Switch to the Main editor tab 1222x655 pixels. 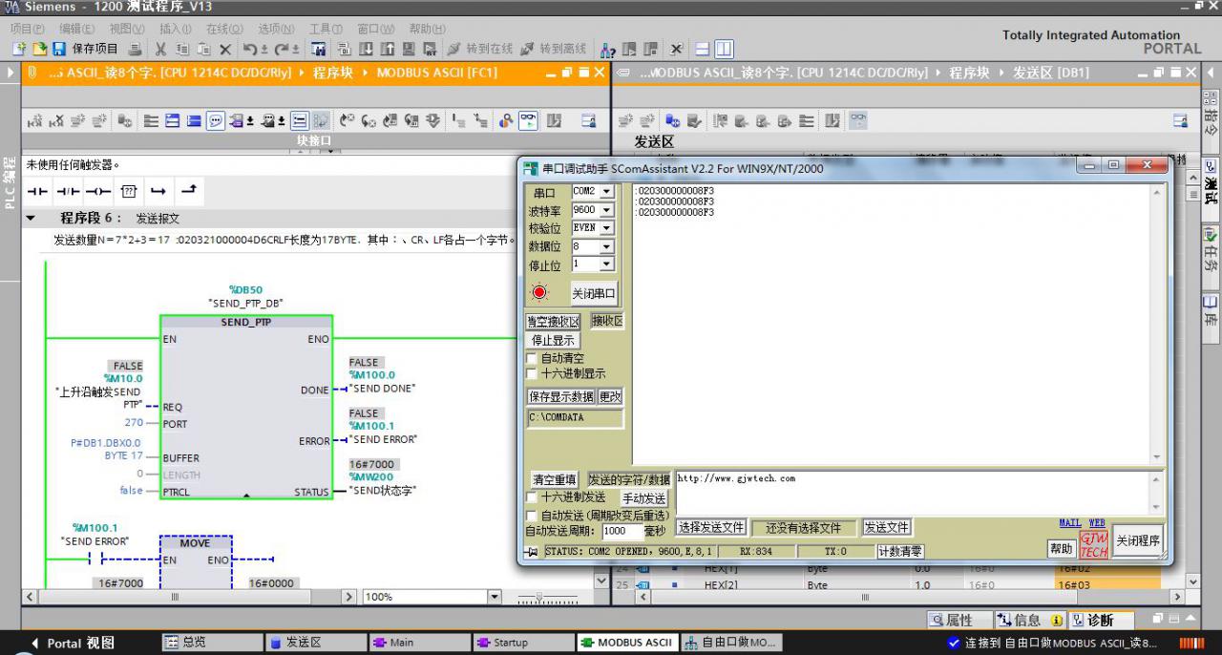420,643
